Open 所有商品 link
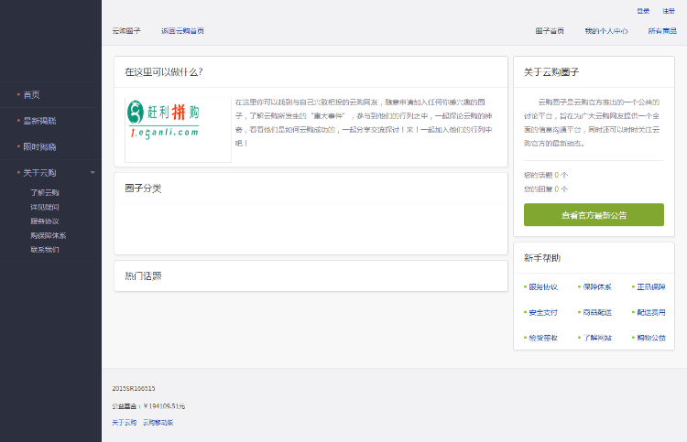This screenshot has height=442, width=687. (x=662, y=30)
